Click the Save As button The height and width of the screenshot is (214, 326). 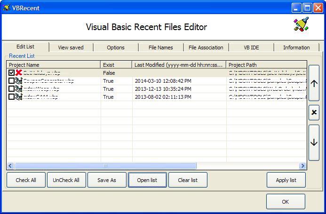tap(107, 180)
